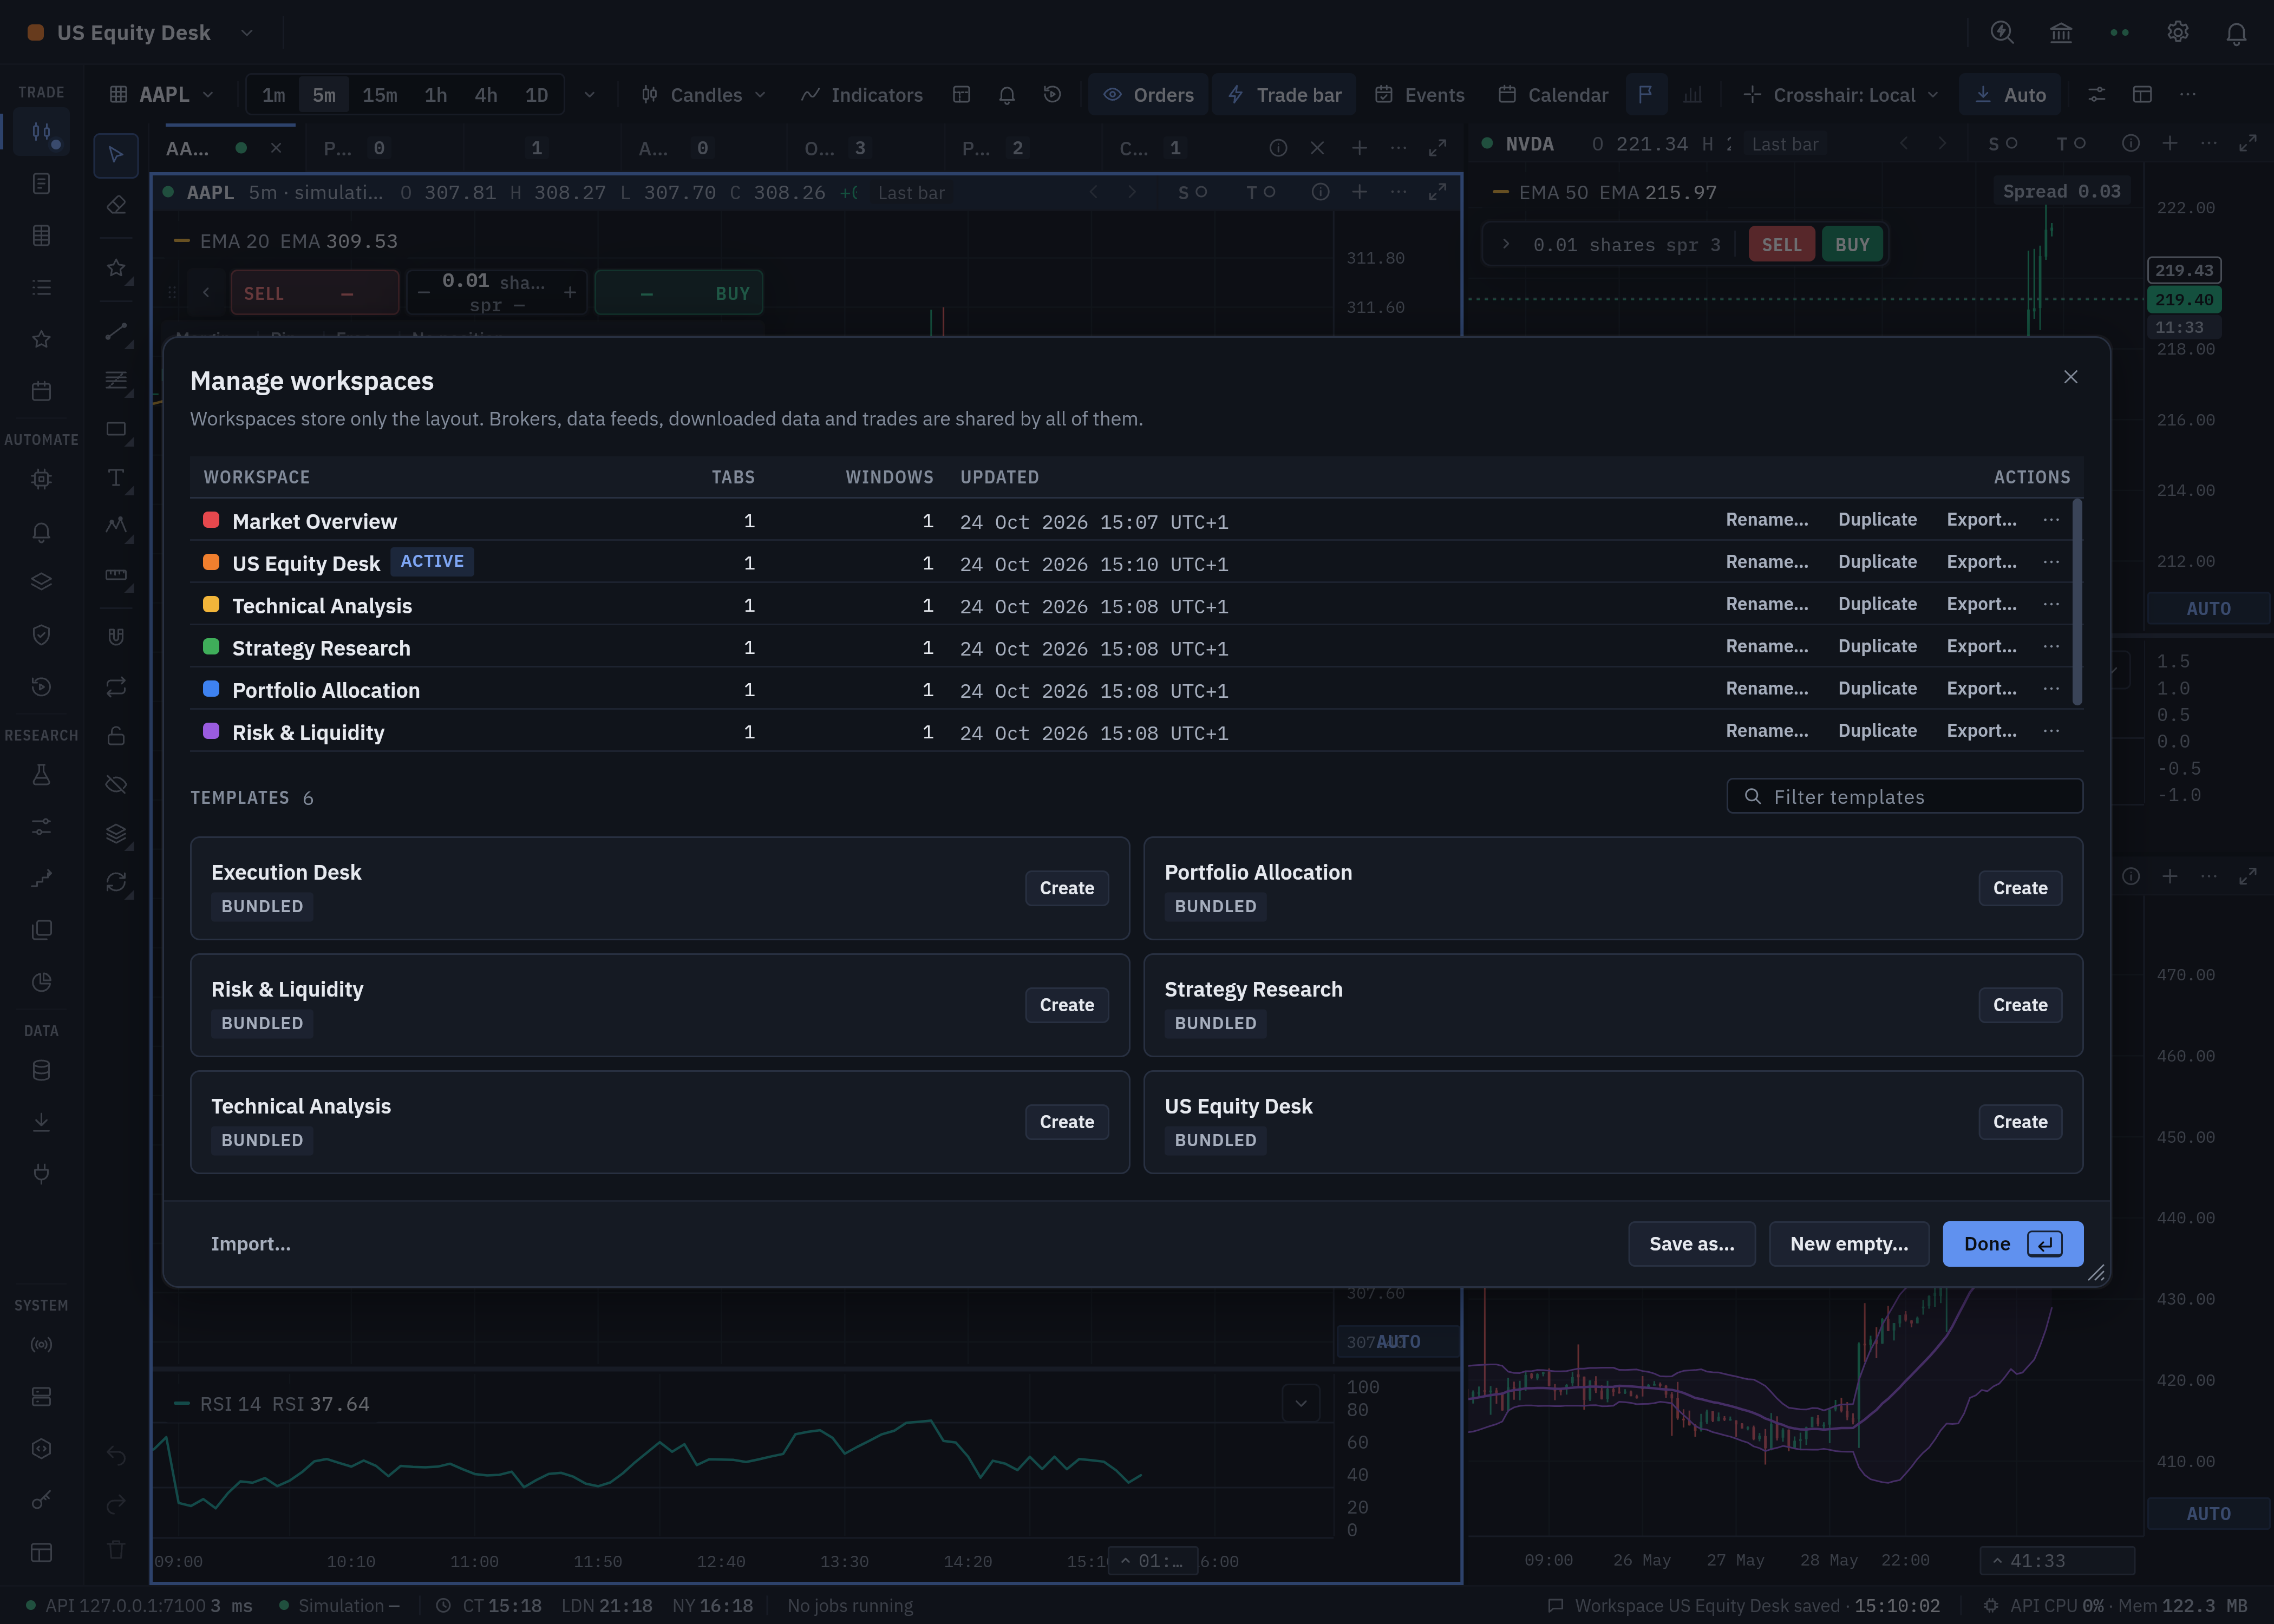Image resolution: width=2274 pixels, height=1624 pixels.
Task: Select the eraser drawing tool
Action: [116, 205]
